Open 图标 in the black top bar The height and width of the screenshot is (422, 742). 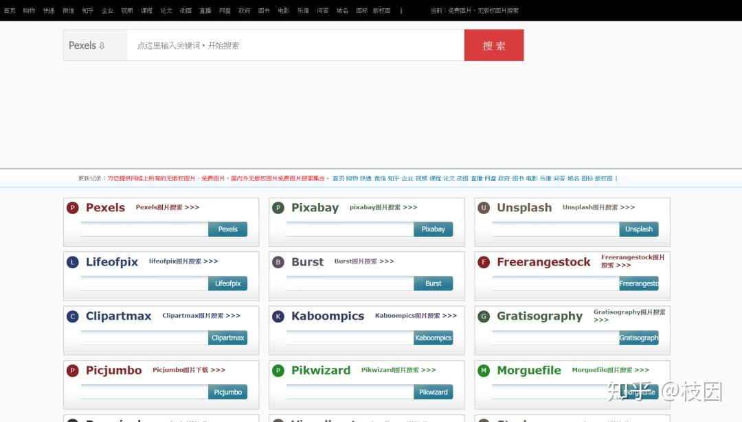(x=361, y=10)
